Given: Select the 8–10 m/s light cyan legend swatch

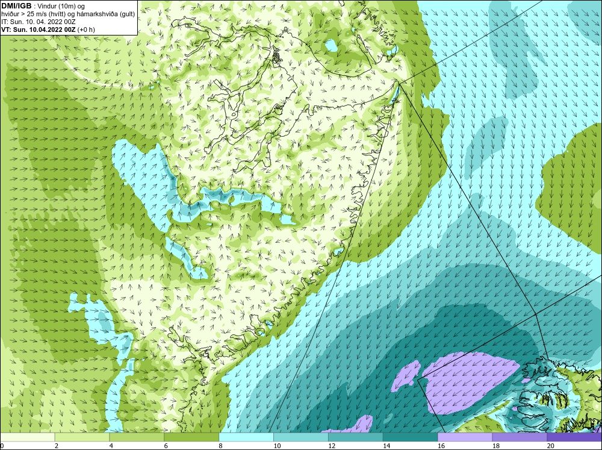Looking at the screenshot, I should tap(246, 437).
